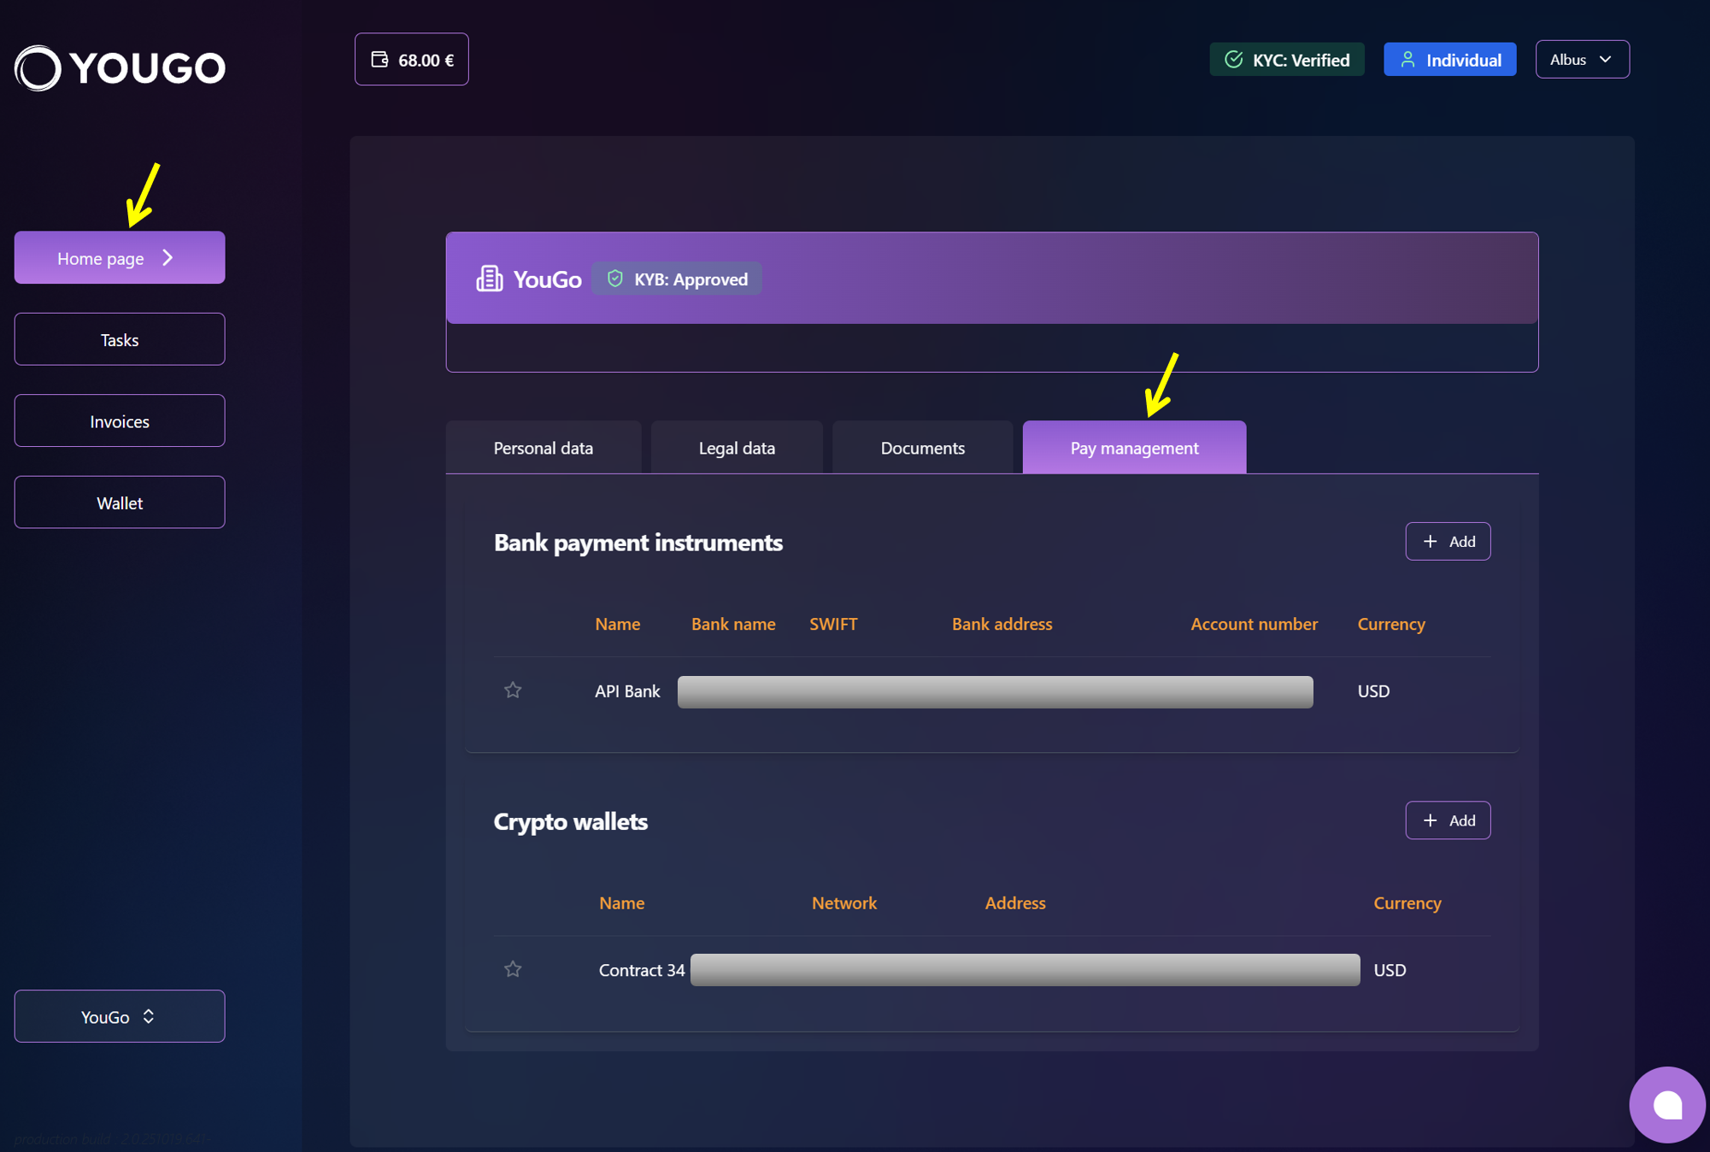Screen dimensions: 1710x1152
Task: Switch to the Legal data tab
Action: click(737, 448)
